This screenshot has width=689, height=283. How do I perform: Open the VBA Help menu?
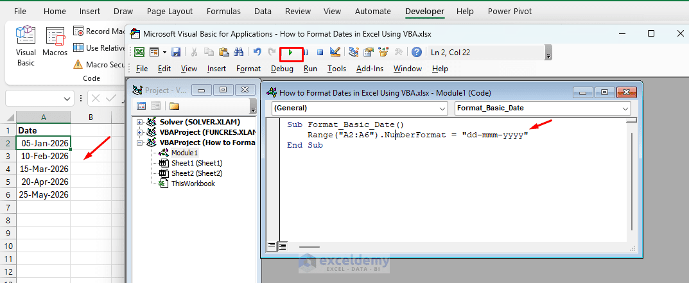pyautogui.click(x=440, y=69)
